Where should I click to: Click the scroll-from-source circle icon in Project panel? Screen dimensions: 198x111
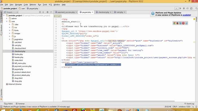click(x=40, y=12)
